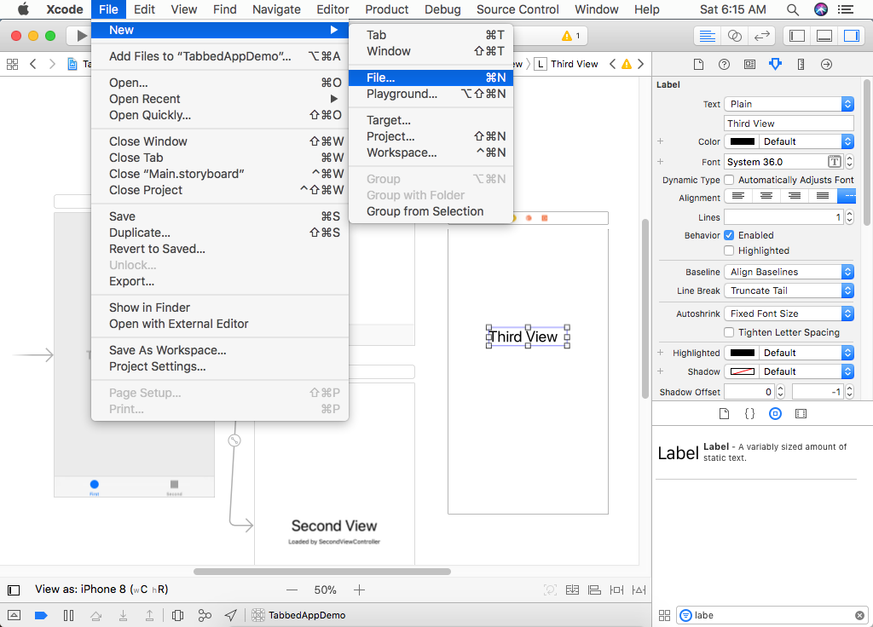
Task: Toggle the navigator panel
Action: (x=797, y=36)
